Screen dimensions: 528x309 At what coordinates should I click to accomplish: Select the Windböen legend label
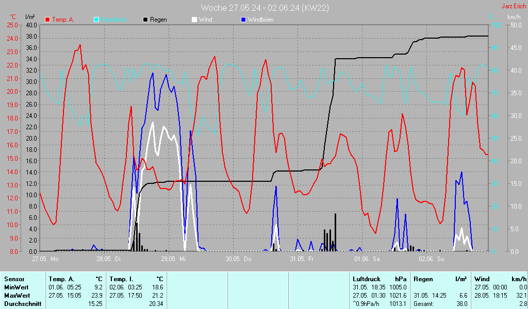260,20
